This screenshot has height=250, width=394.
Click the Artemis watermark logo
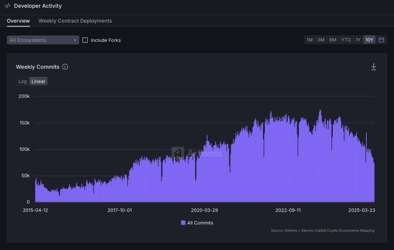click(x=178, y=153)
